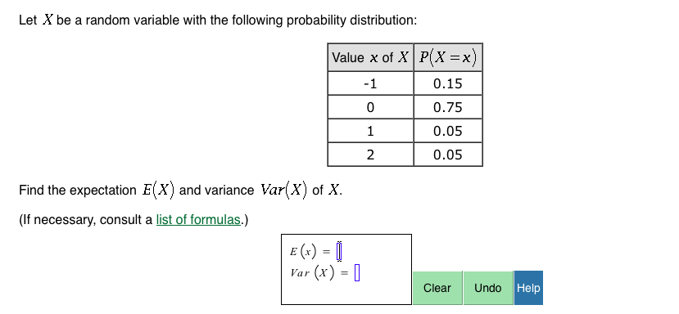Image resolution: width=679 pixels, height=314 pixels.
Task: Open the blue Help button
Action: 528,288
